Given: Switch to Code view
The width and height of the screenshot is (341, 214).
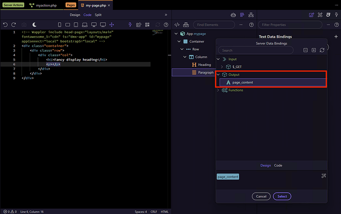Looking at the screenshot, I should pos(87,15).
